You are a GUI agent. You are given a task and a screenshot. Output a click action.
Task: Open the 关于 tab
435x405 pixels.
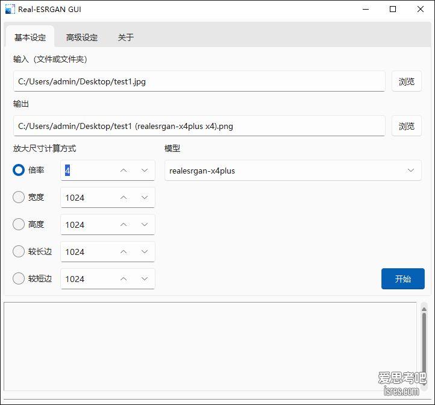tap(126, 37)
